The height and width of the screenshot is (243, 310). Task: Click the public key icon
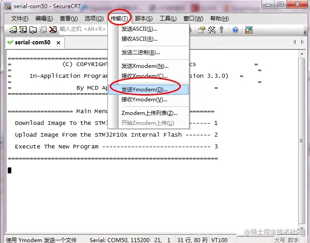[x=222, y=30]
